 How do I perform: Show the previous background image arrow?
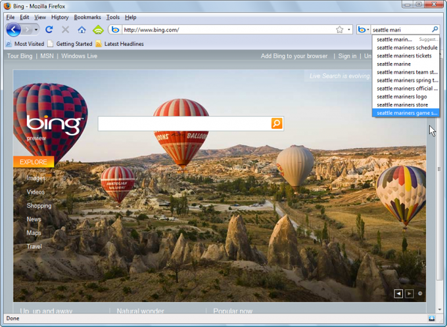(398, 294)
